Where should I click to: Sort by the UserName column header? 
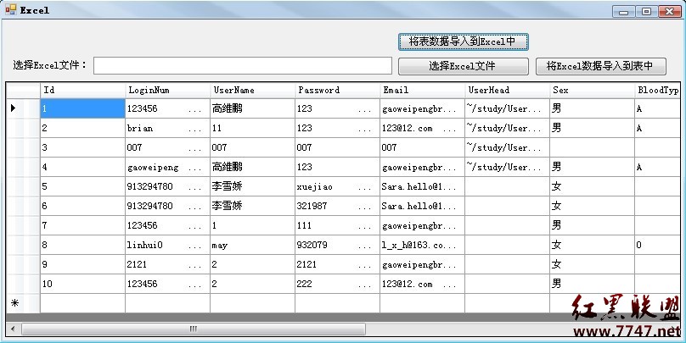coord(252,91)
